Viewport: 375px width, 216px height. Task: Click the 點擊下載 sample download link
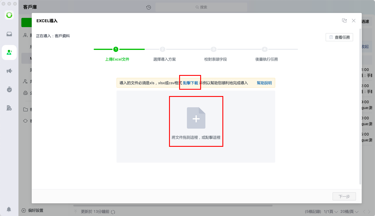[x=190, y=83]
